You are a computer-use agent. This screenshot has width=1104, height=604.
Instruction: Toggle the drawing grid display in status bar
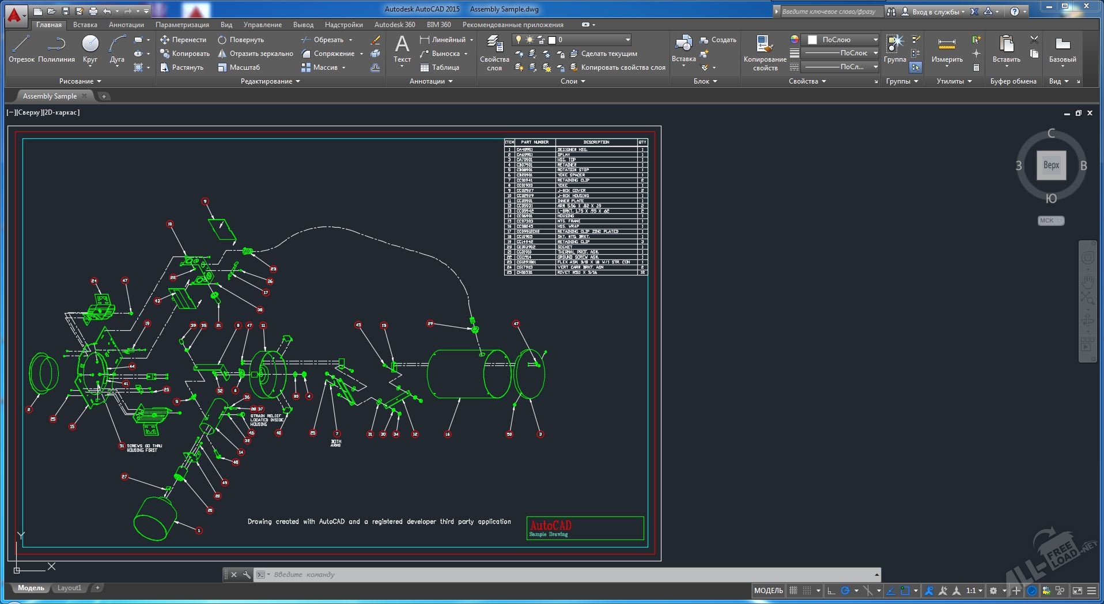click(793, 591)
